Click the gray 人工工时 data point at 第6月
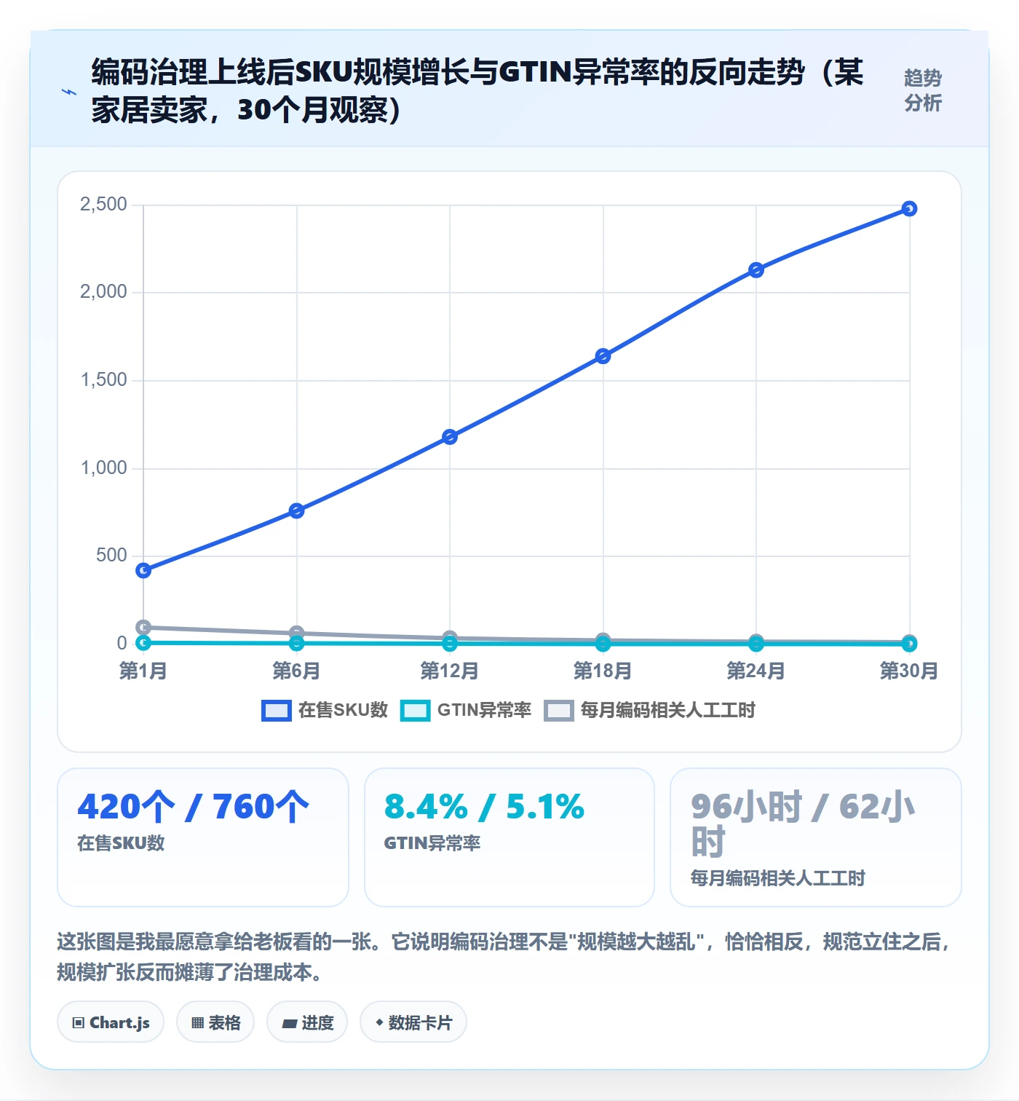1019x1101 pixels. 296,633
